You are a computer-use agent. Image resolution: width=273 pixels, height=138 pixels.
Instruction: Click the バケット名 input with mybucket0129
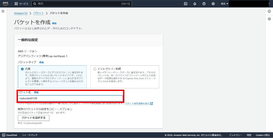point(70,98)
